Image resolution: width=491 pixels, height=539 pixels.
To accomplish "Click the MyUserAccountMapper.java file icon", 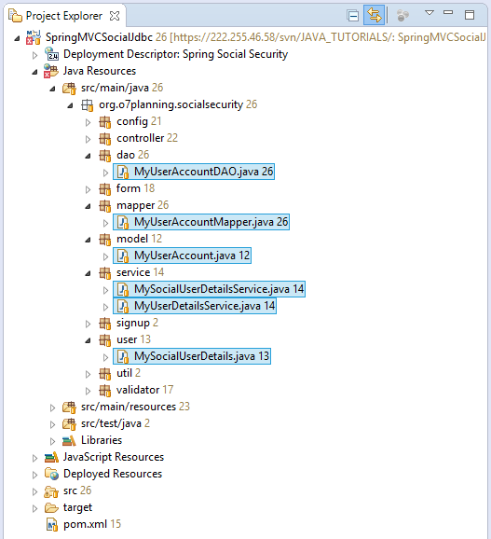I will pyautogui.click(x=123, y=222).
